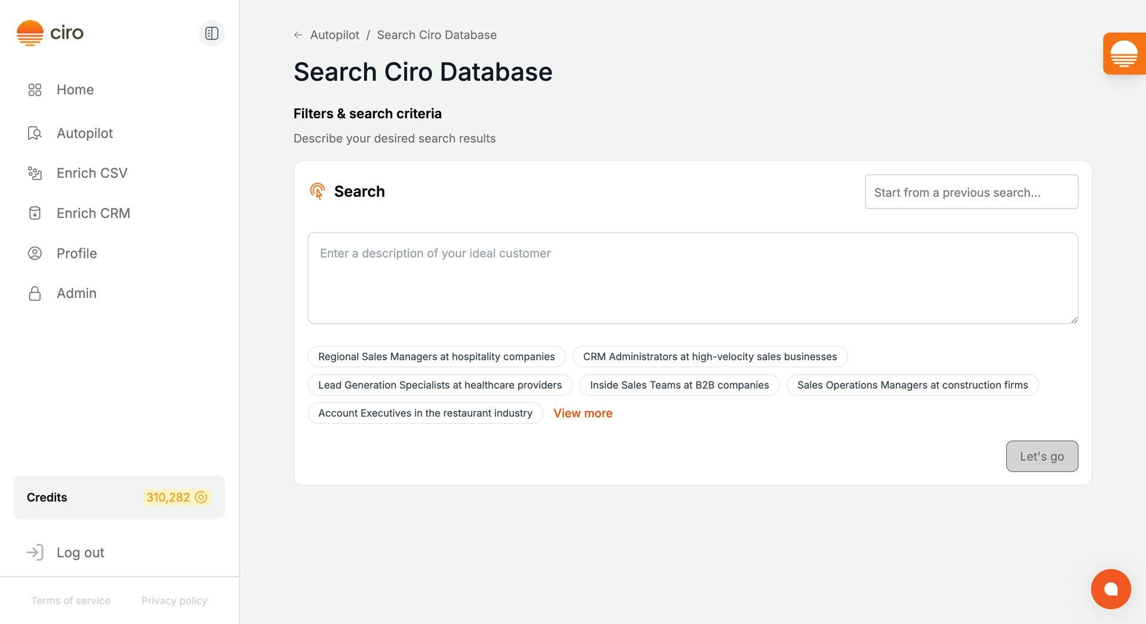Click the orange Ciro extension tab
Viewport: 1146px width, 624px height.
coord(1123,54)
